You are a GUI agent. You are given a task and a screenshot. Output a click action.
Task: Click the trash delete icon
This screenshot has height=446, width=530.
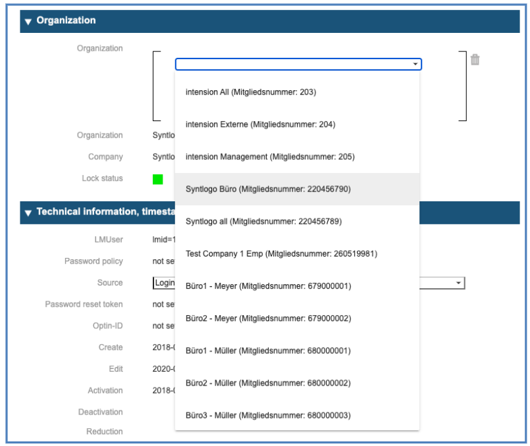475,60
